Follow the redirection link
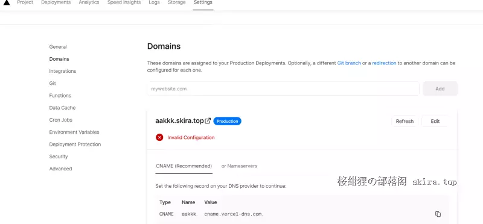The width and height of the screenshot is (483, 224). pyautogui.click(x=384, y=63)
